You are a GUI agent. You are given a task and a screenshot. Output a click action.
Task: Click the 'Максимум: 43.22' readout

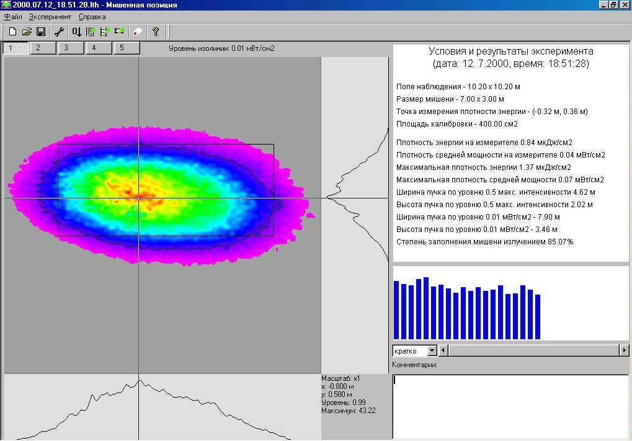pos(348,411)
